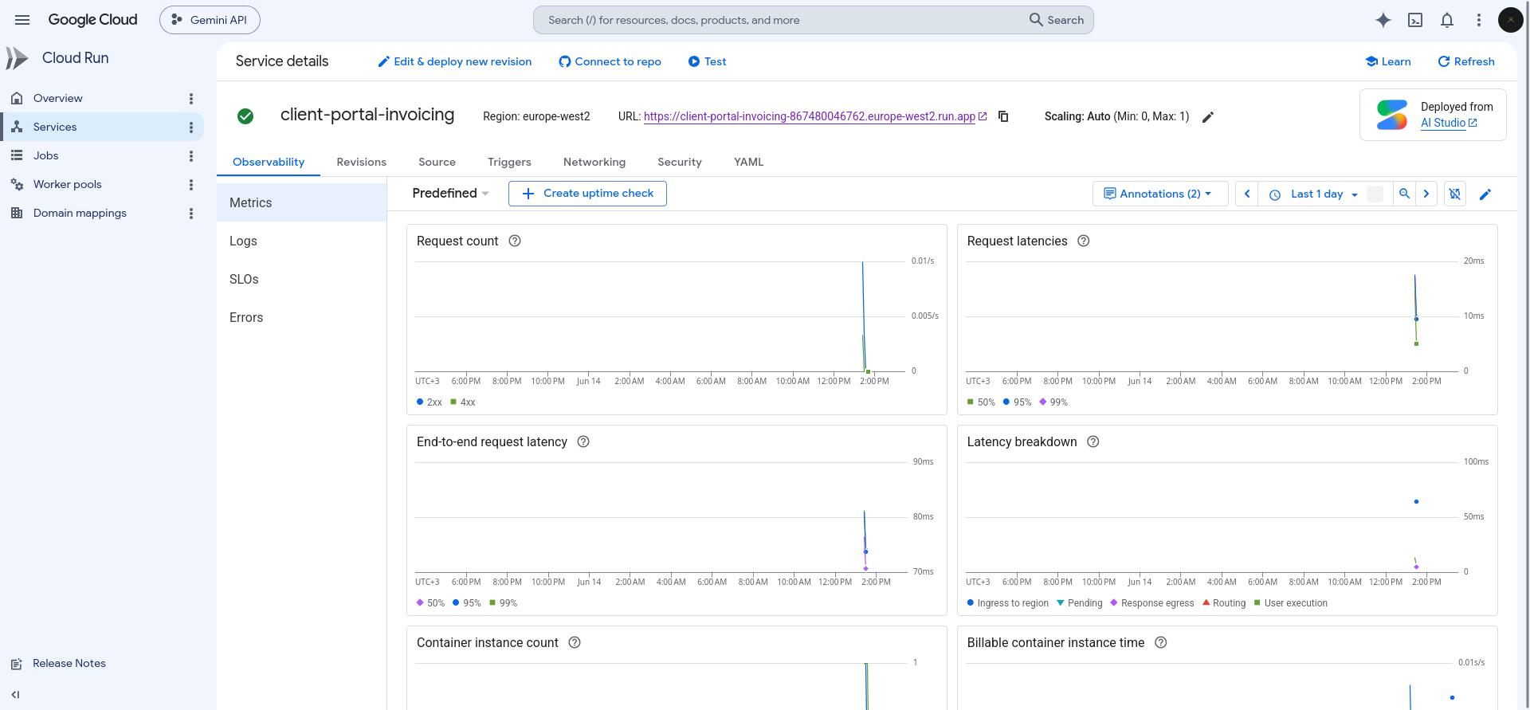Image resolution: width=1530 pixels, height=710 pixels.
Task: Edit dashboard pencil icon
Action: (1485, 194)
